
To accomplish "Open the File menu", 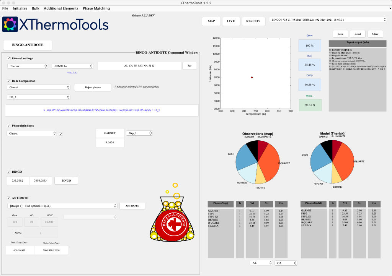I will click(x=5, y=8).
